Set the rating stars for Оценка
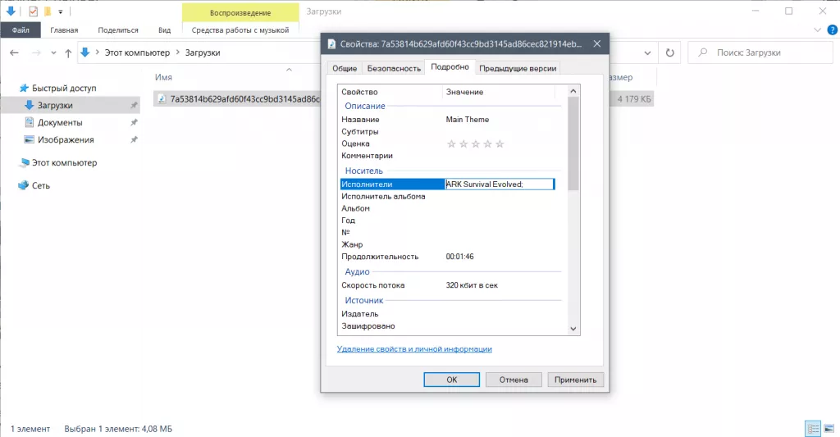This screenshot has height=437, width=840. pyautogui.click(x=475, y=143)
